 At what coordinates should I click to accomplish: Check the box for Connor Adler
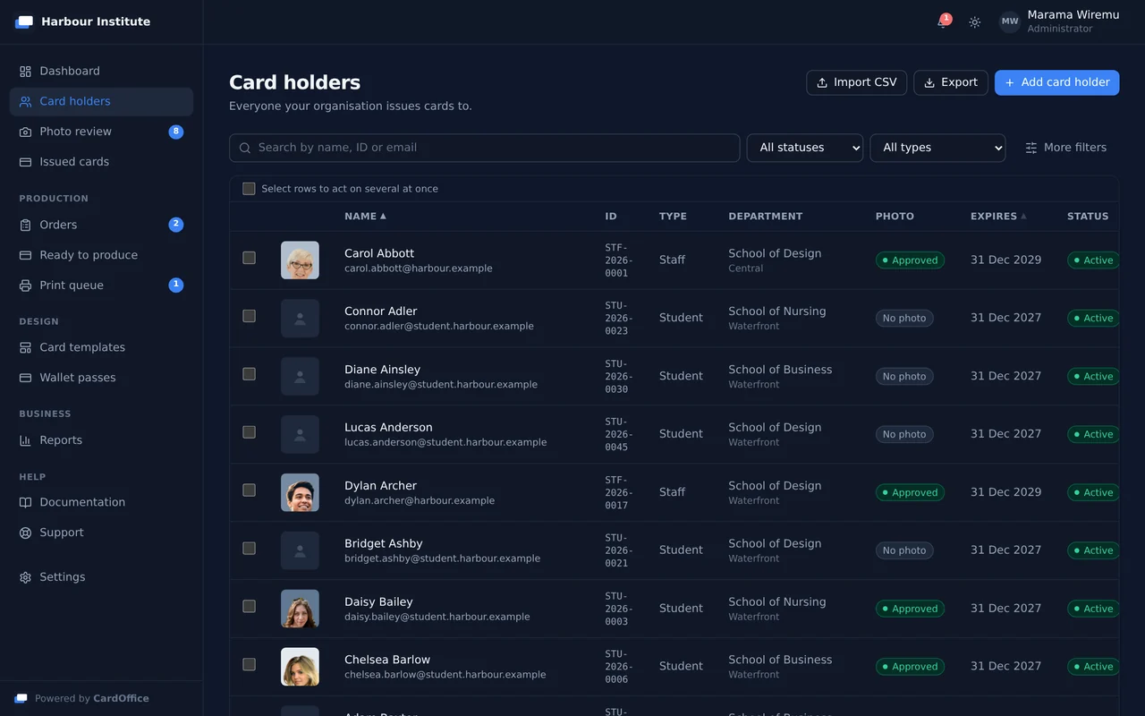point(249,316)
